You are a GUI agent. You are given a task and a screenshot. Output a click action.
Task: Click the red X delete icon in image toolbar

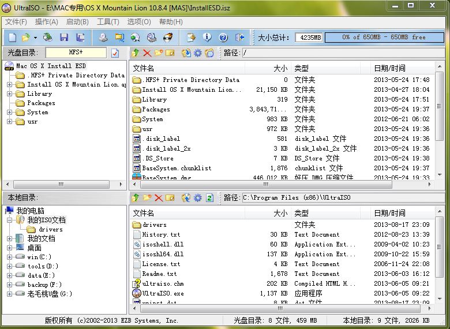[x=147, y=53]
